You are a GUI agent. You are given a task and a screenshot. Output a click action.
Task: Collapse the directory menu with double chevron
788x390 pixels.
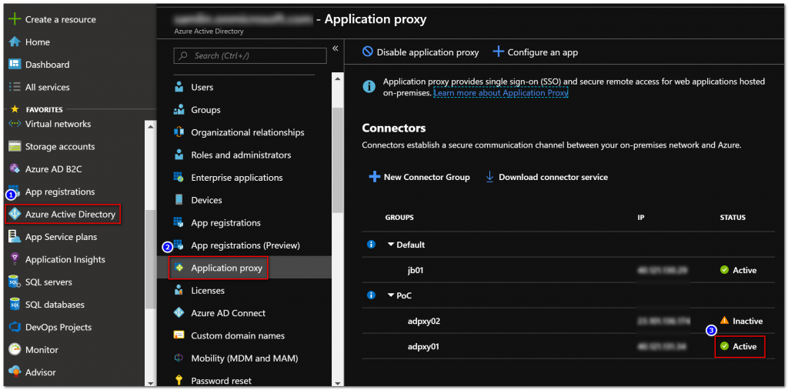(336, 48)
